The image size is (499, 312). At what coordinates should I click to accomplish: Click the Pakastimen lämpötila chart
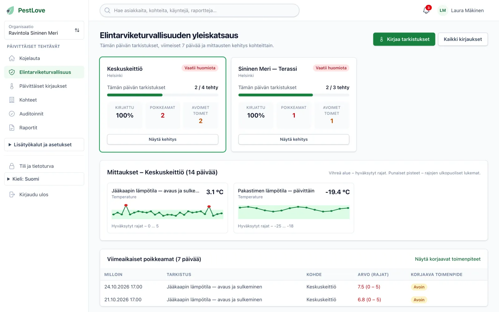coord(294,212)
